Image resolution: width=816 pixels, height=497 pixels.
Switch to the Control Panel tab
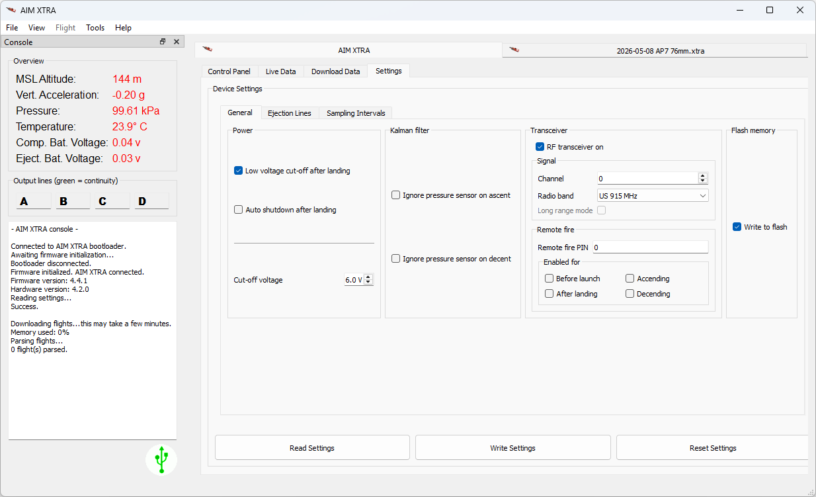tap(229, 71)
